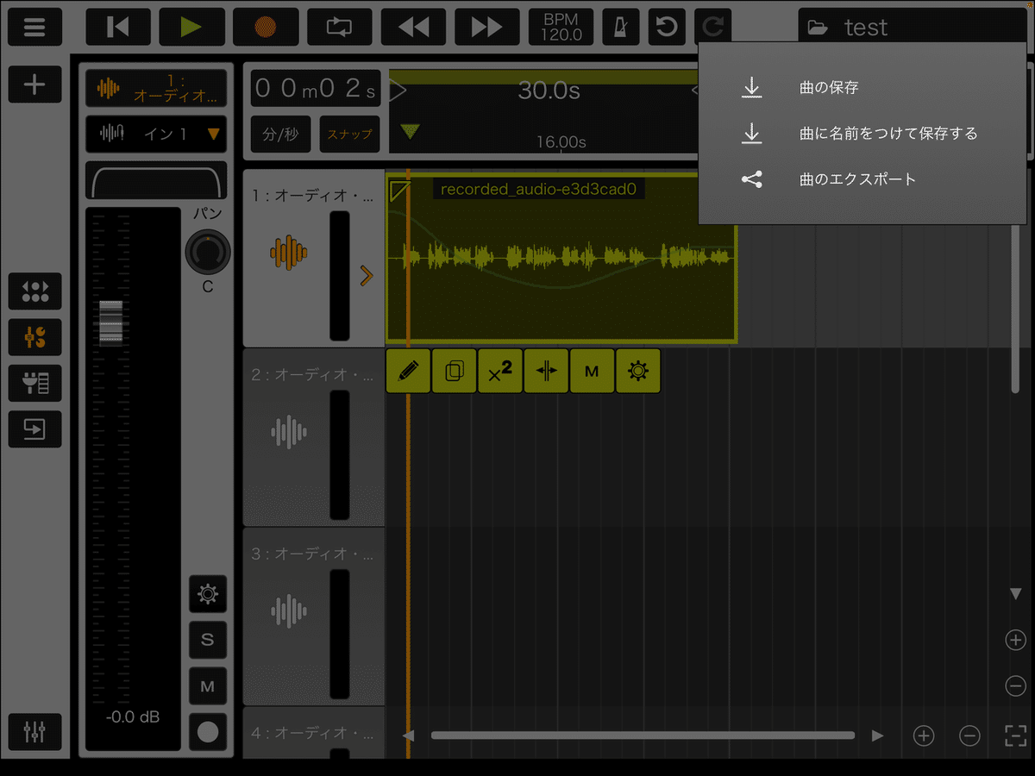This screenshot has height=776, width=1035.
Task: Rewind the transport
Action: (x=413, y=27)
